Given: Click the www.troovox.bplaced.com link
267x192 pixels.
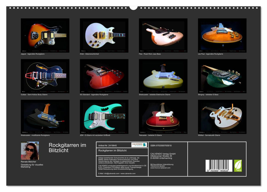Looking at the screenshot, I should (160, 168).
